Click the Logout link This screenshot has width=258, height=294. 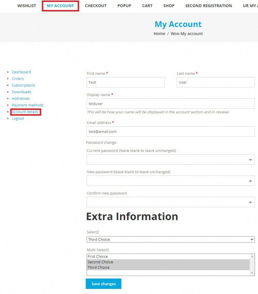point(18,118)
